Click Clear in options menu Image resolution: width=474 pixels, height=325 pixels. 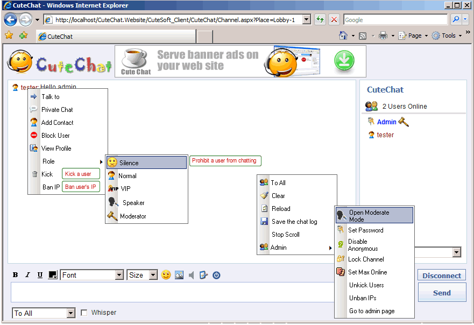(x=296, y=196)
